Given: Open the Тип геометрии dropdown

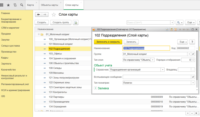Looking at the screenshot, I should click(193, 83).
